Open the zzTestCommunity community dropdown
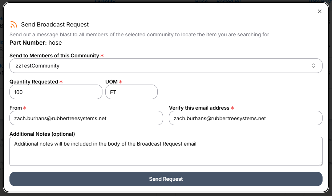The image size is (332, 196). click(x=166, y=66)
